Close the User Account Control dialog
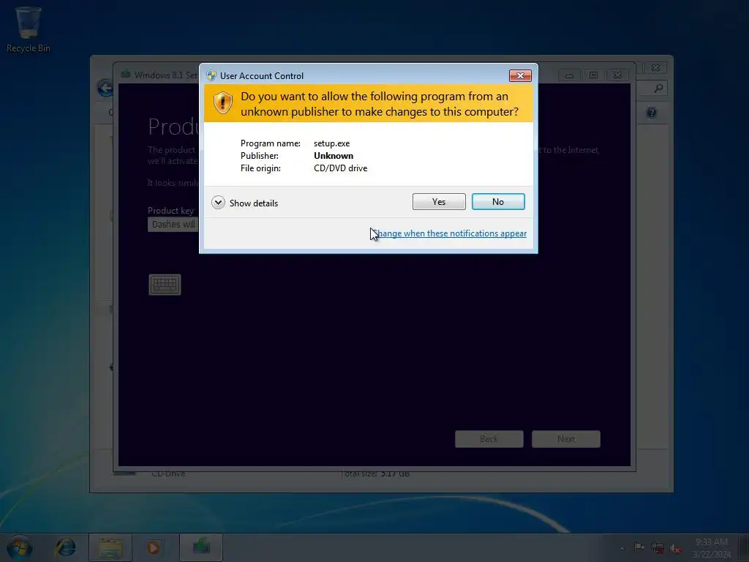749x562 pixels. click(520, 75)
